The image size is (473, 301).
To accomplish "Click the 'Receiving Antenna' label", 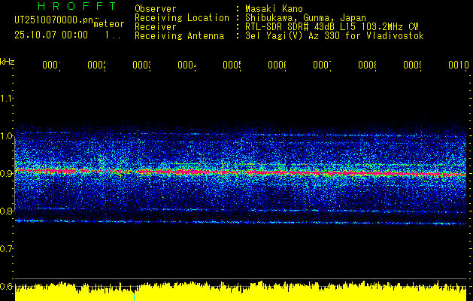I will (180, 36).
